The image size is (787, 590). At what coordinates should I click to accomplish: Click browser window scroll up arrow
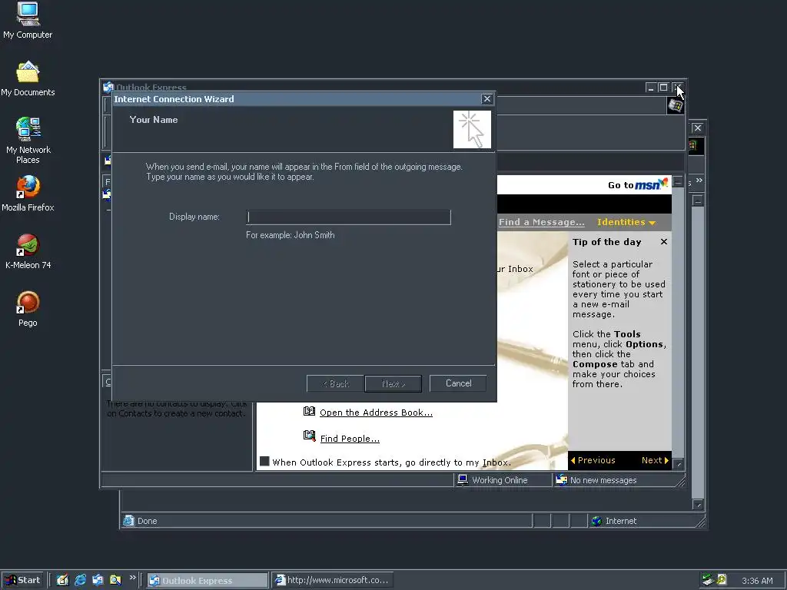point(698,201)
